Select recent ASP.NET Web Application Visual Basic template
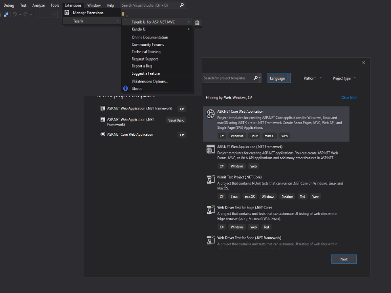Image resolution: width=391 pixels, height=293 pixels. (x=130, y=122)
